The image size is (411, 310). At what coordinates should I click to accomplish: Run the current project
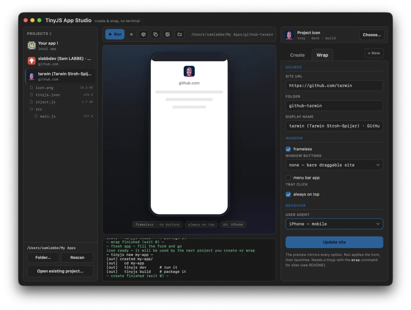tap(115, 34)
